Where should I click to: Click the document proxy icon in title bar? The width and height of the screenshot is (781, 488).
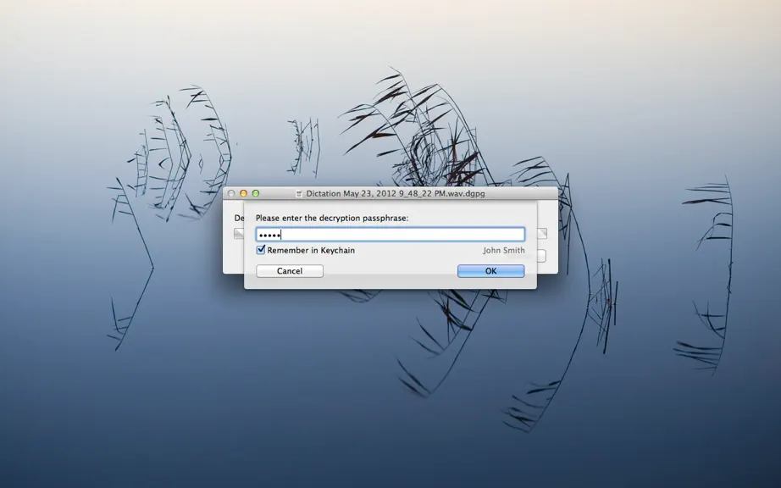click(x=299, y=194)
